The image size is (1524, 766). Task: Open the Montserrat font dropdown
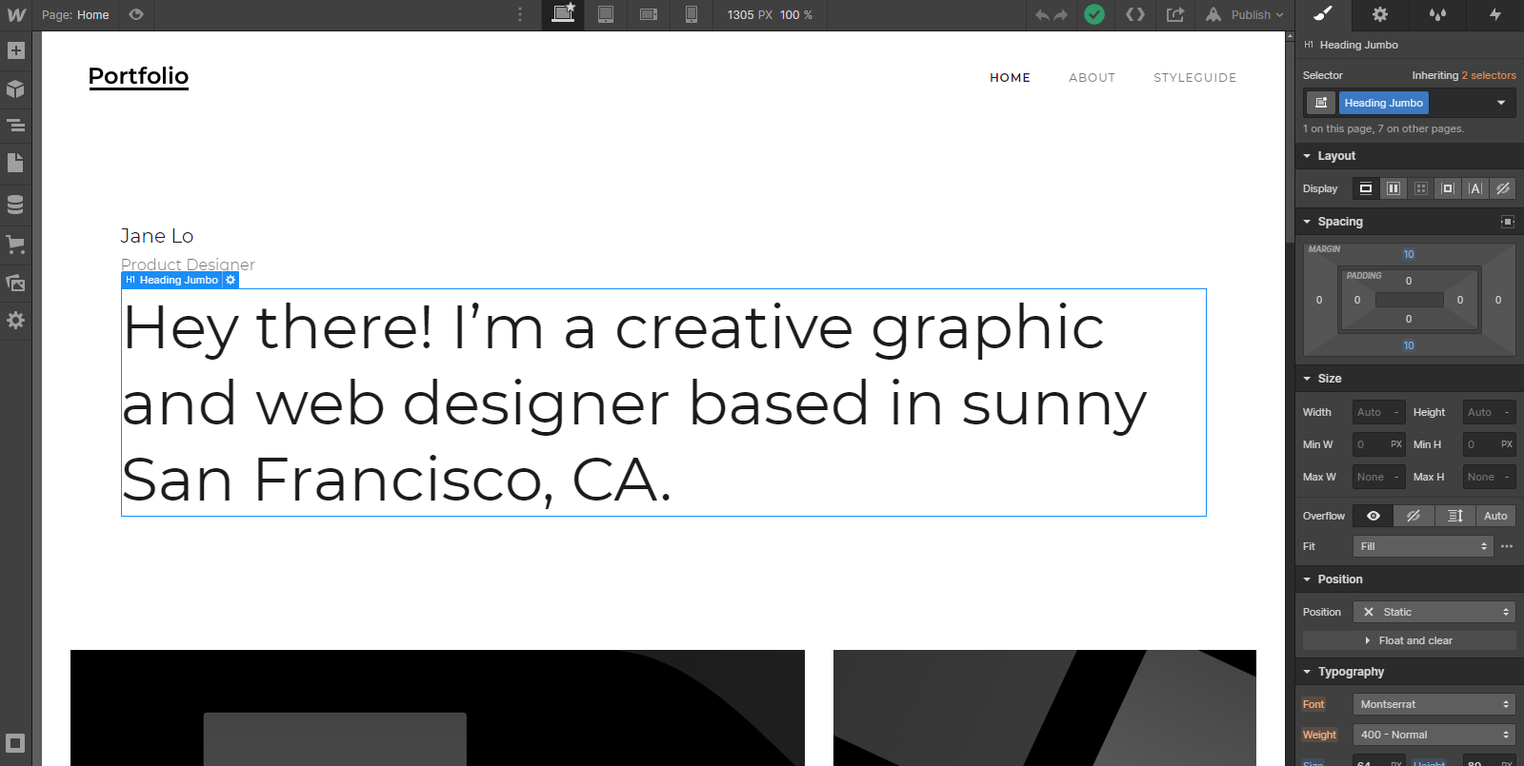point(1434,704)
